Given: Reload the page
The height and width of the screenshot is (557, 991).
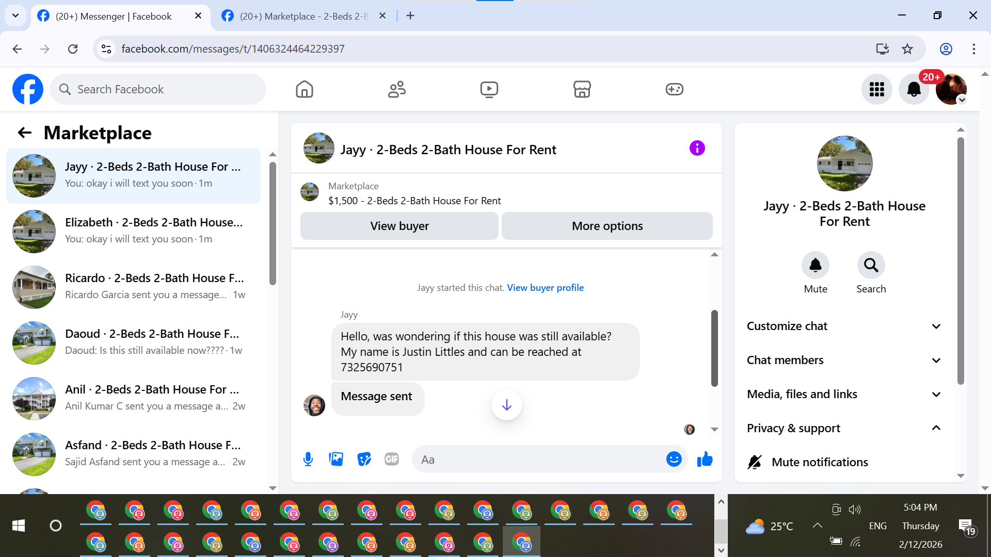Looking at the screenshot, I should tap(73, 49).
